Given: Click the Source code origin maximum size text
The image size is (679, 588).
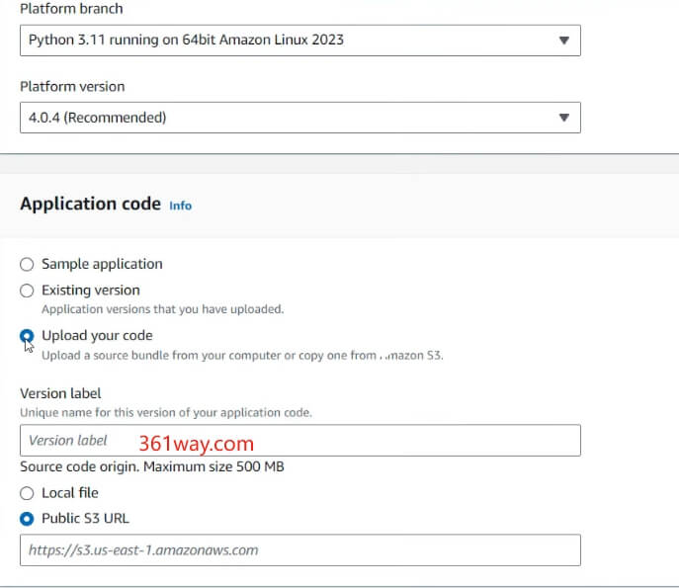Looking at the screenshot, I should pos(152,466).
